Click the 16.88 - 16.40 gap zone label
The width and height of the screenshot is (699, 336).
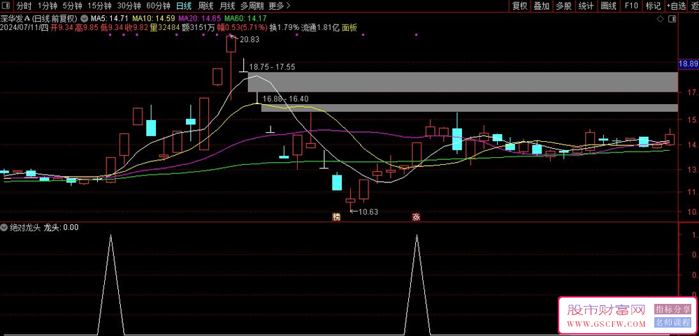(x=285, y=99)
